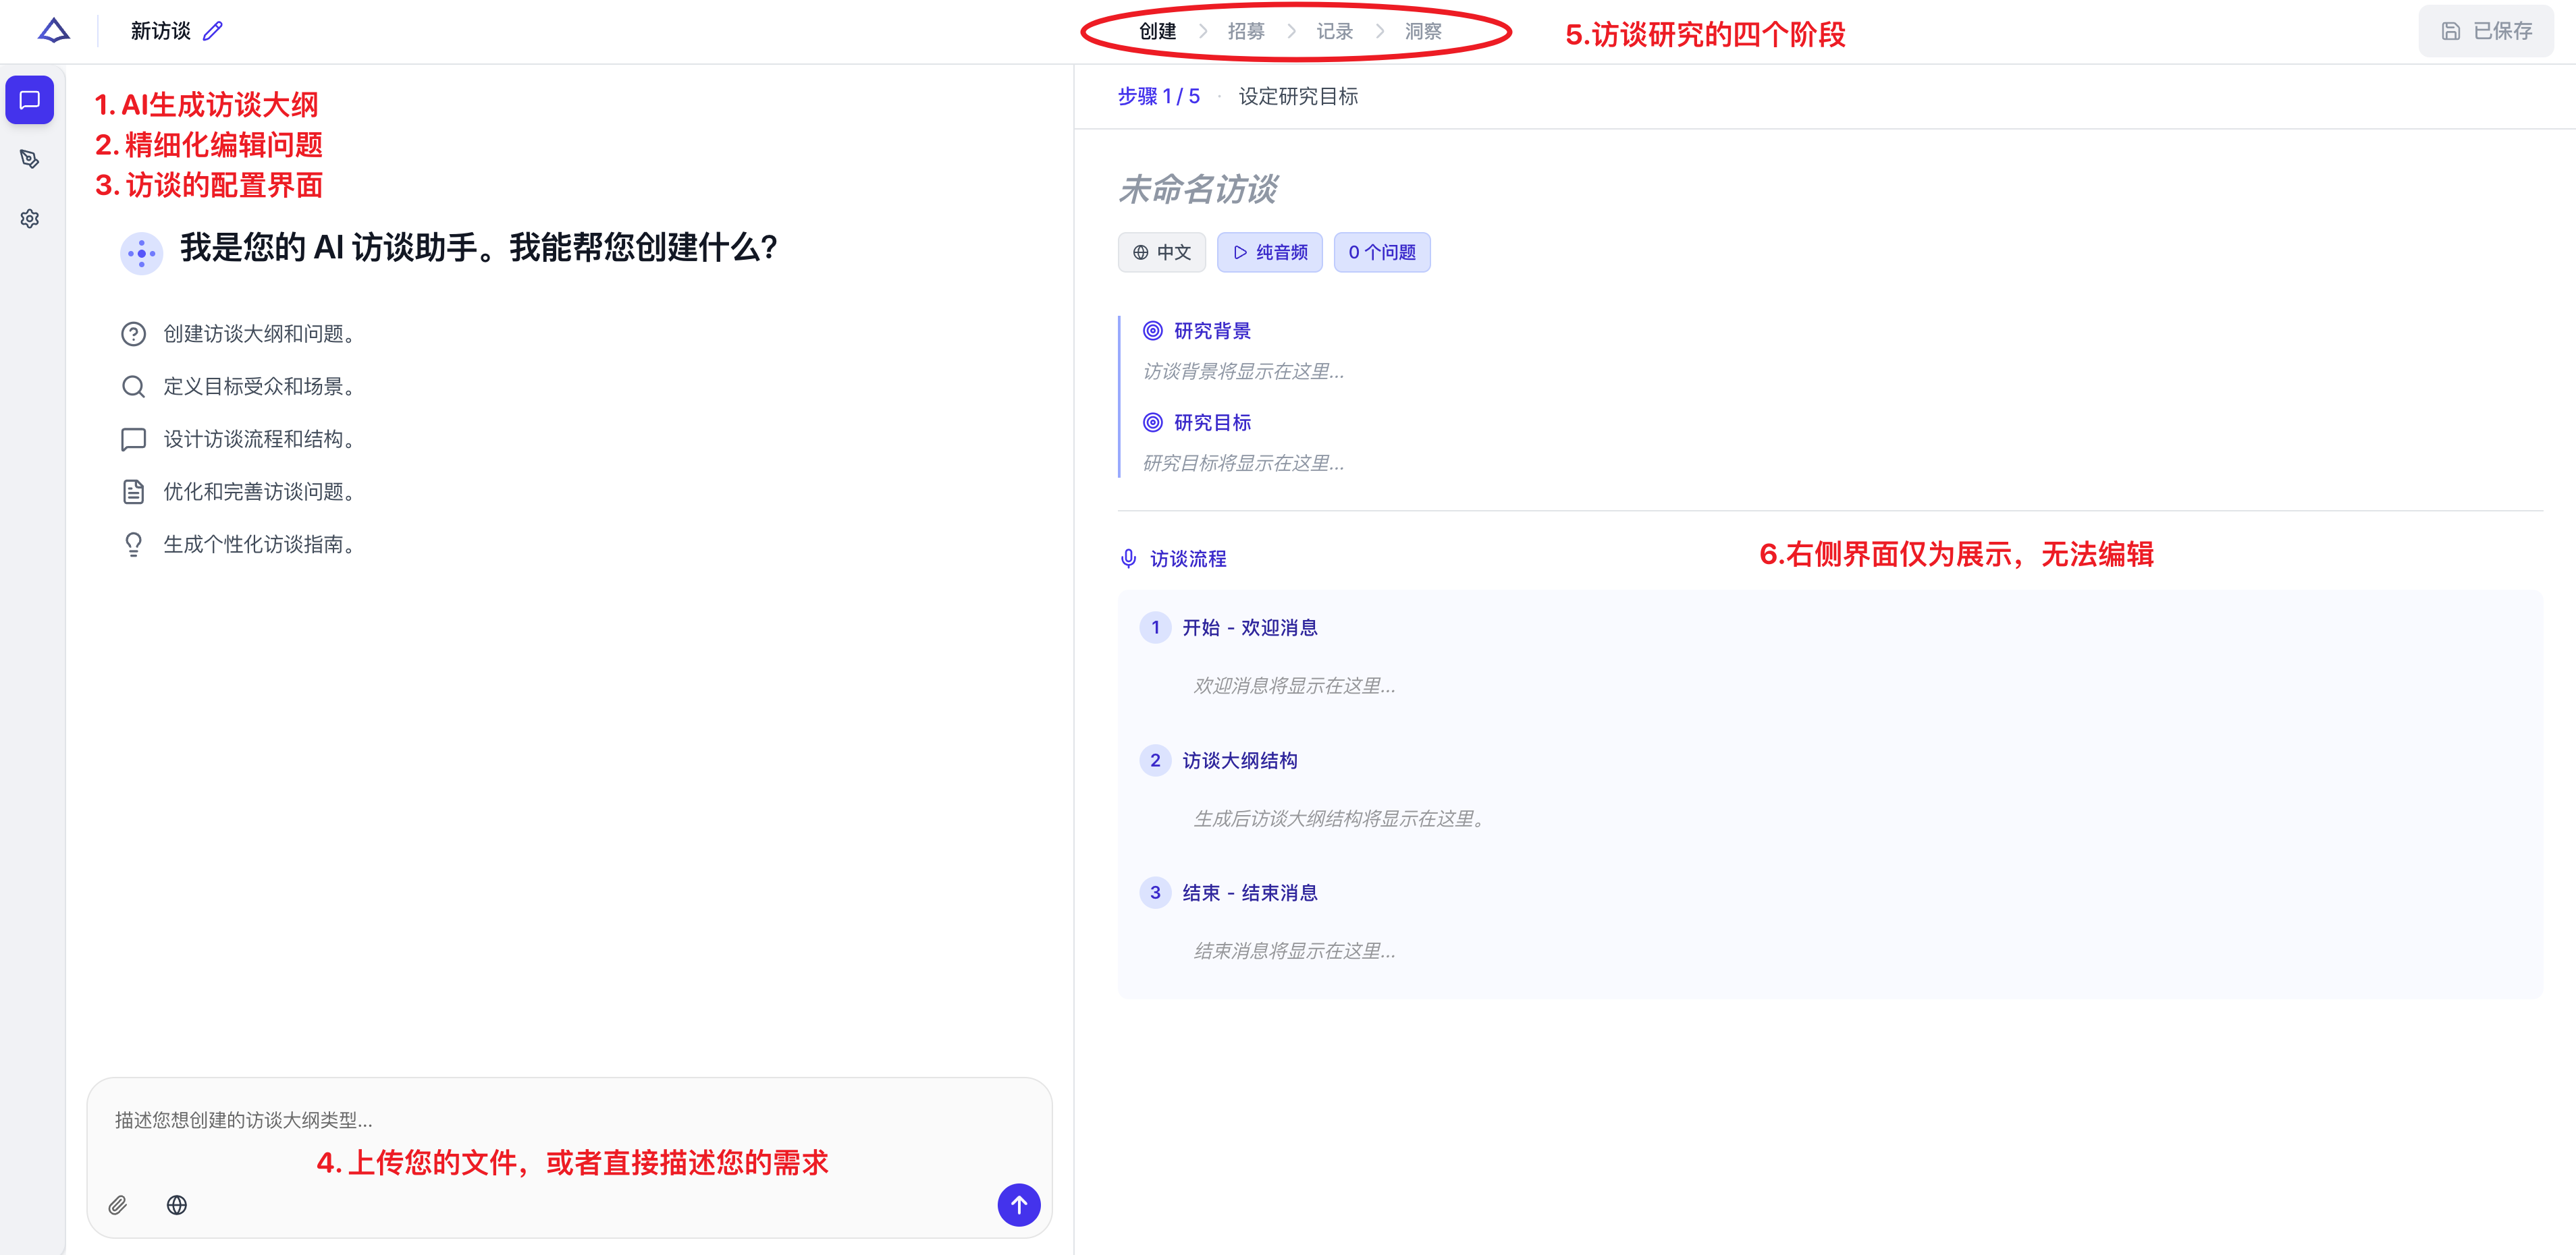Switch to the 洞察 stage tab
The width and height of the screenshot is (2576, 1255).
[x=1423, y=31]
